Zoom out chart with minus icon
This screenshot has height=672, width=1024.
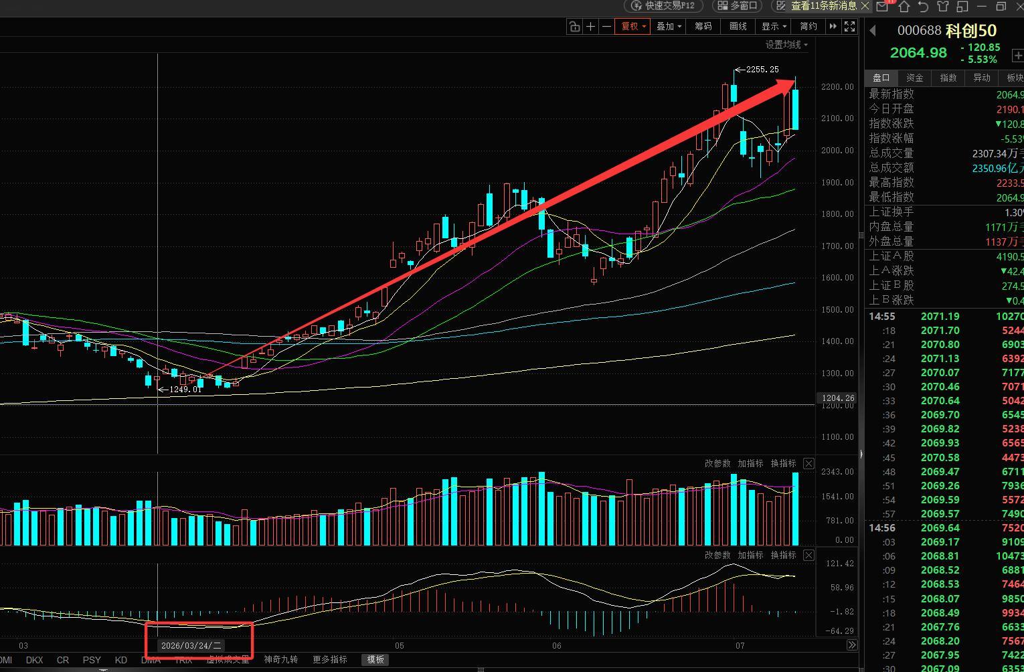tap(606, 26)
